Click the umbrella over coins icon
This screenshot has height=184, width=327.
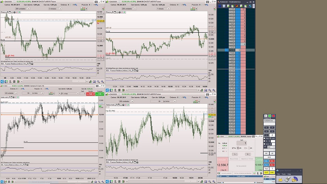point(295,179)
